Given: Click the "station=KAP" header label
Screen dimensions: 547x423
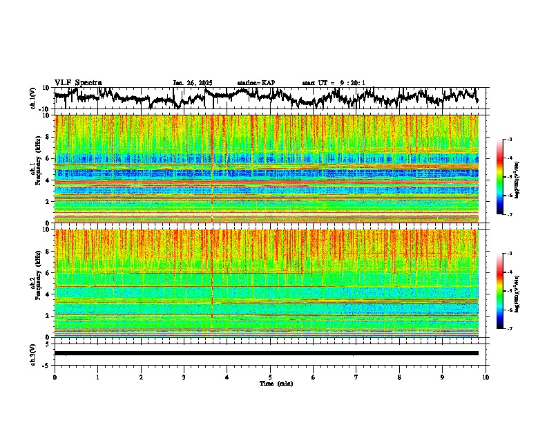Looking at the screenshot, I should pyautogui.click(x=256, y=83).
